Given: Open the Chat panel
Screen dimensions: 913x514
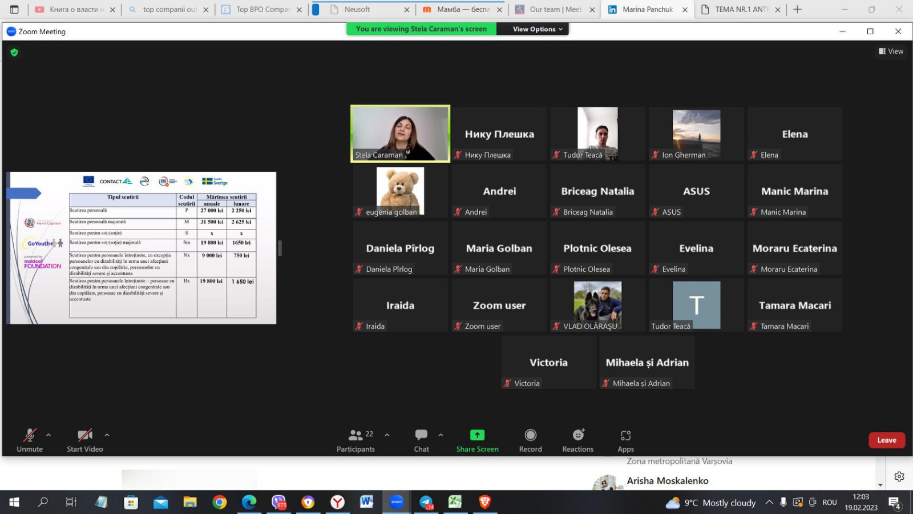Looking at the screenshot, I should click(421, 440).
